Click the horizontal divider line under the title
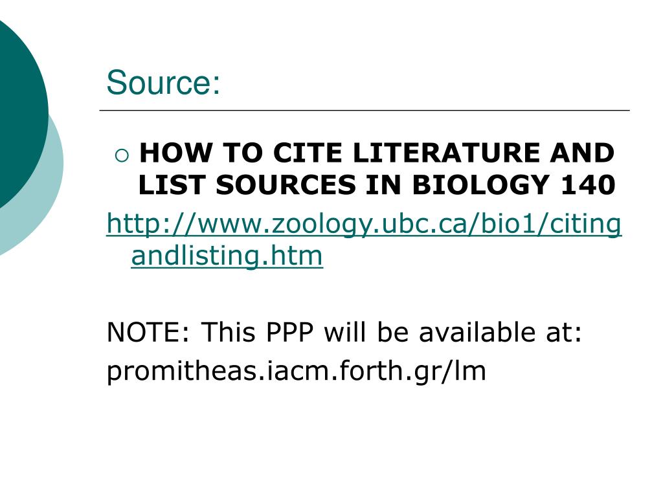This screenshot has width=663, height=497. 365,110
